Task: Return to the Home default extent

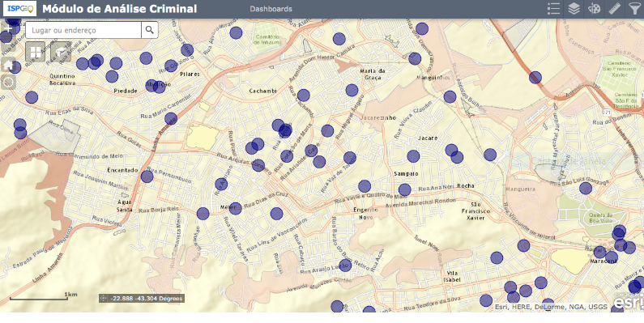Action: (x=8, y=65)
